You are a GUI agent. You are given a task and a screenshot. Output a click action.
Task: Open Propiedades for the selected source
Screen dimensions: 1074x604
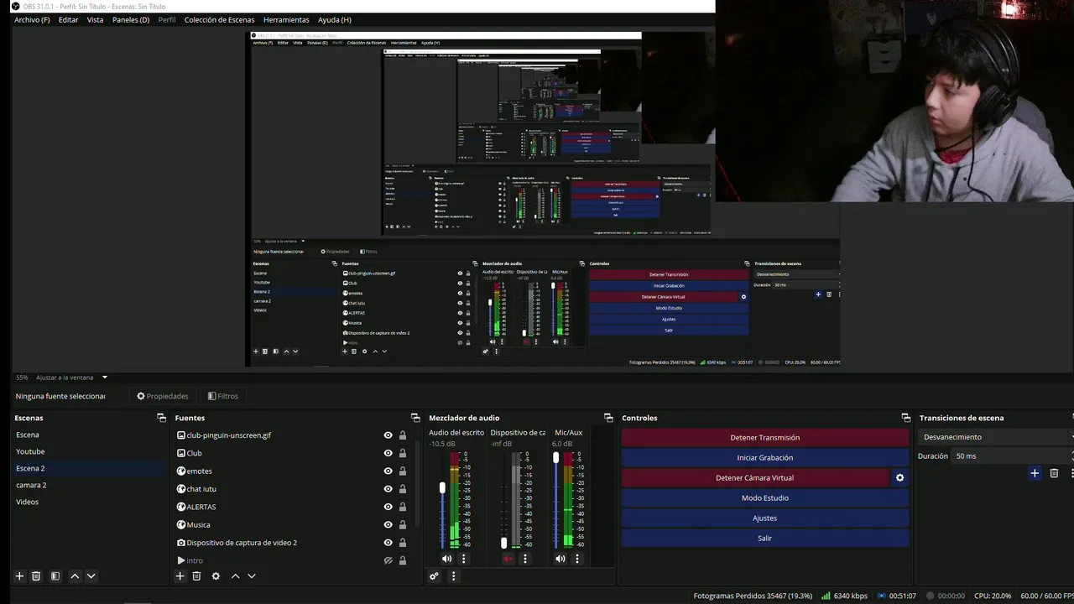coord(163,396)
